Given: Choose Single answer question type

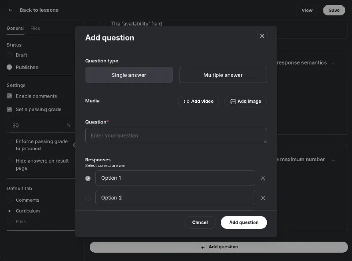Looking at the screenshot, I should click(x=129, y=75).
